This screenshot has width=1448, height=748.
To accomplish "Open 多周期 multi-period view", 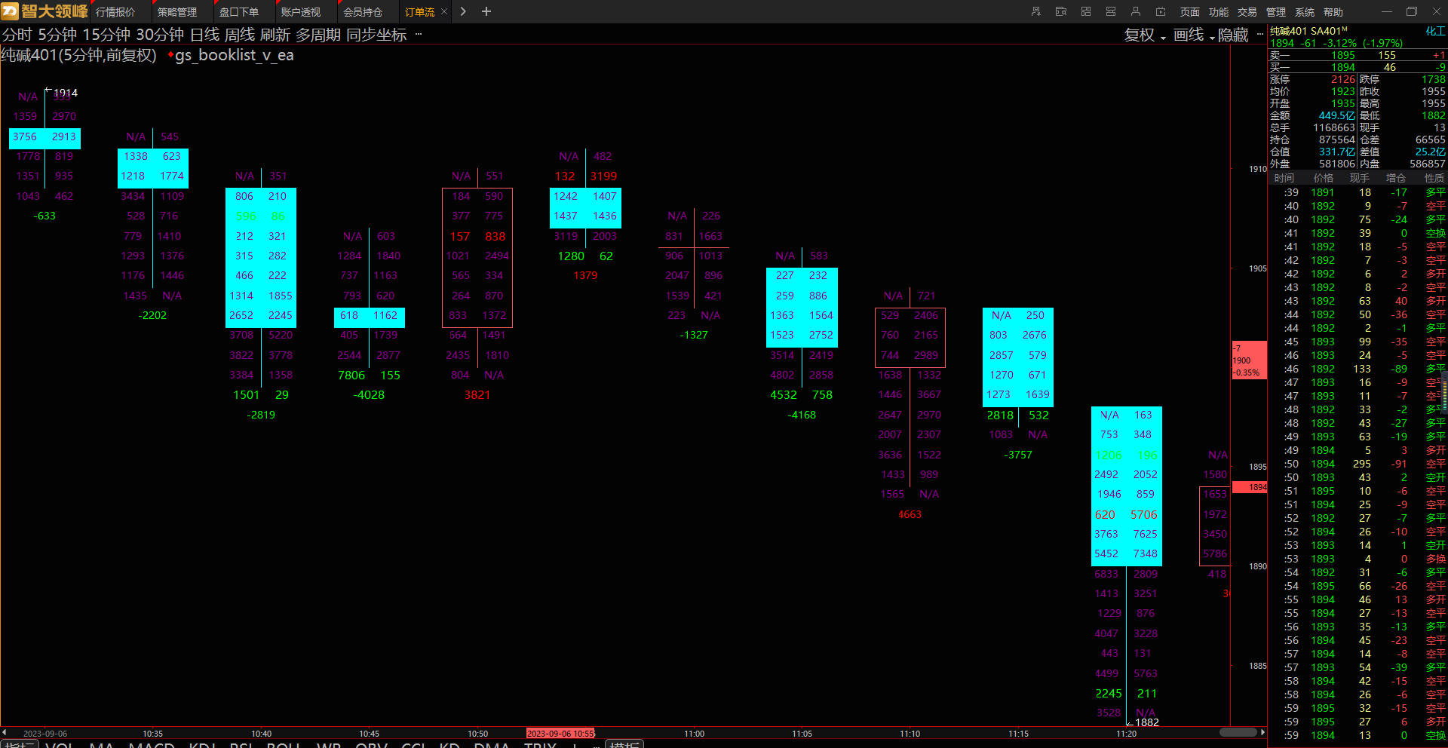I will 318,35.
